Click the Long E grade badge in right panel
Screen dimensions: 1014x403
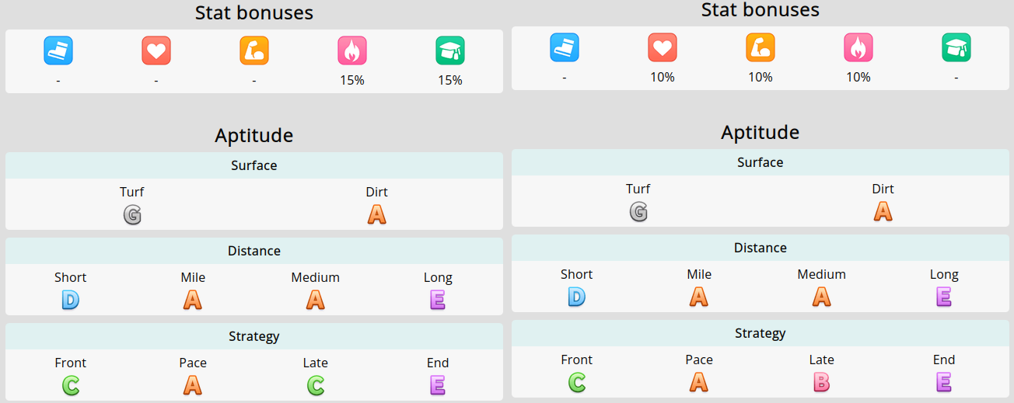[944, 297]
